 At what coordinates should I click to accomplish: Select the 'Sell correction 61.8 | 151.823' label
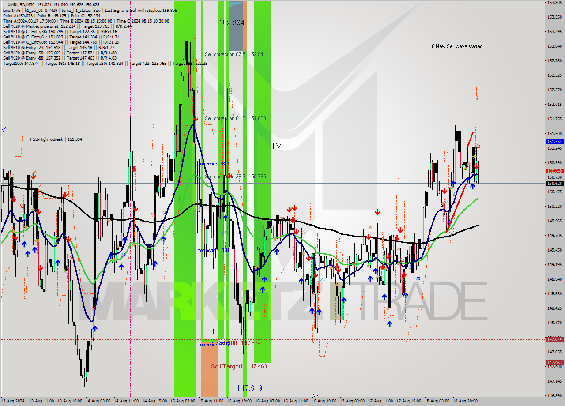point(235,118)
